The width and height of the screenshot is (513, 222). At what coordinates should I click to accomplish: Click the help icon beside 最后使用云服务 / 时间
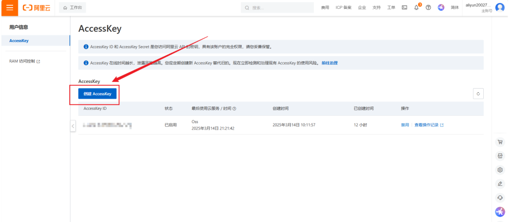point(234,109)
